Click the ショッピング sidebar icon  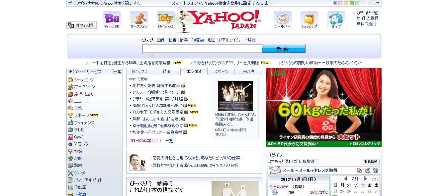coord(70,80)
